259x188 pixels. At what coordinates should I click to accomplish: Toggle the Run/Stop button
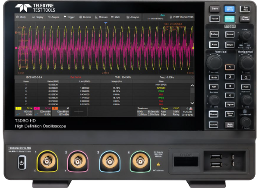point(245,9)
